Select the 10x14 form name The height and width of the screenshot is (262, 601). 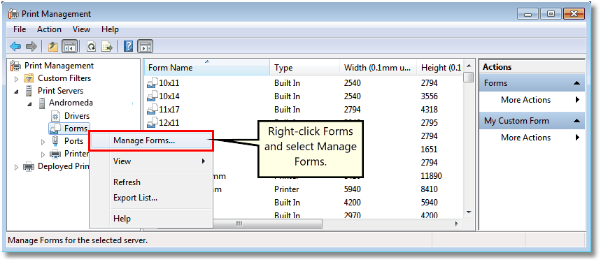click(x=169, y=96)
